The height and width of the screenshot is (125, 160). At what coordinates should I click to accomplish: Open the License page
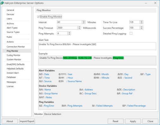click(x=10, y=86)
